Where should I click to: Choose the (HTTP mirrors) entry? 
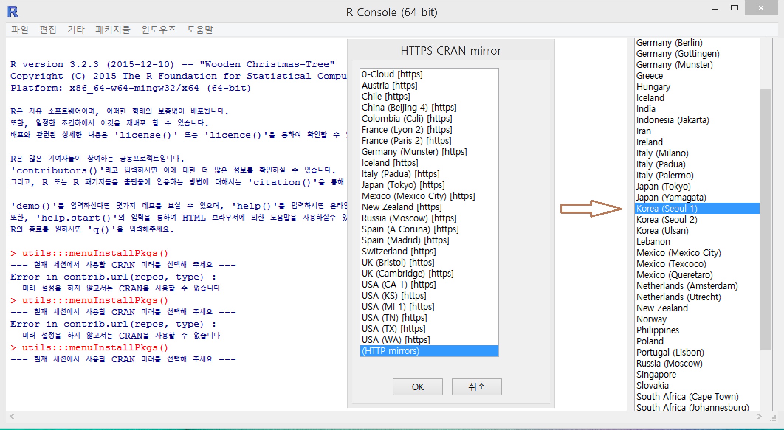click(429, 351)
